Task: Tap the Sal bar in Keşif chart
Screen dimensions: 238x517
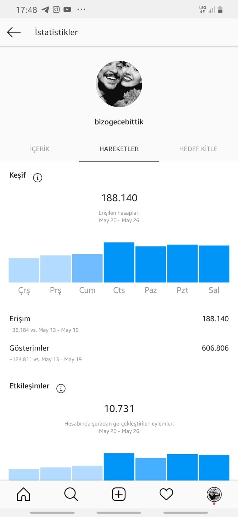Action: click(214, 264)
